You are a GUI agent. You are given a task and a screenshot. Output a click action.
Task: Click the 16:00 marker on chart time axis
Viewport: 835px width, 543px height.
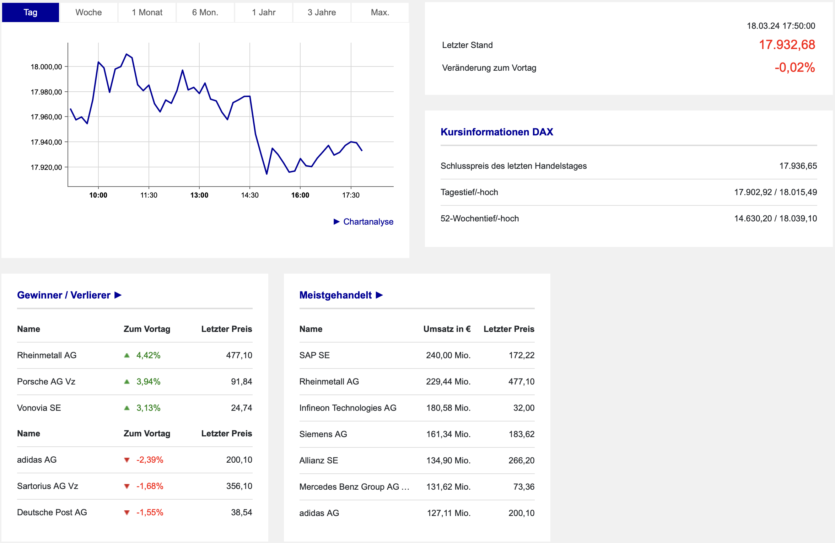pos(300,195)
